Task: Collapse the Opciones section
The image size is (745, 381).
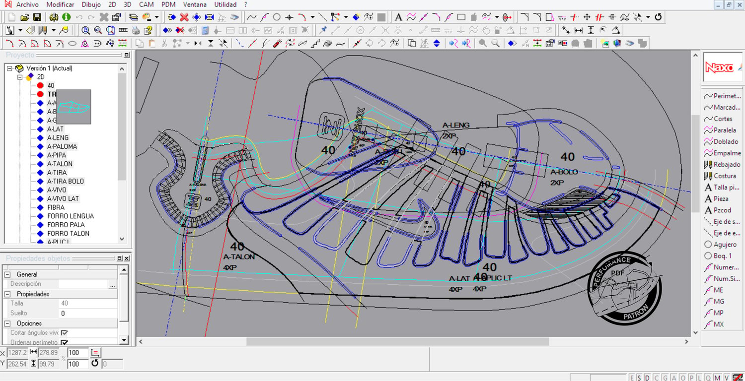Action: tap(7, 323)
